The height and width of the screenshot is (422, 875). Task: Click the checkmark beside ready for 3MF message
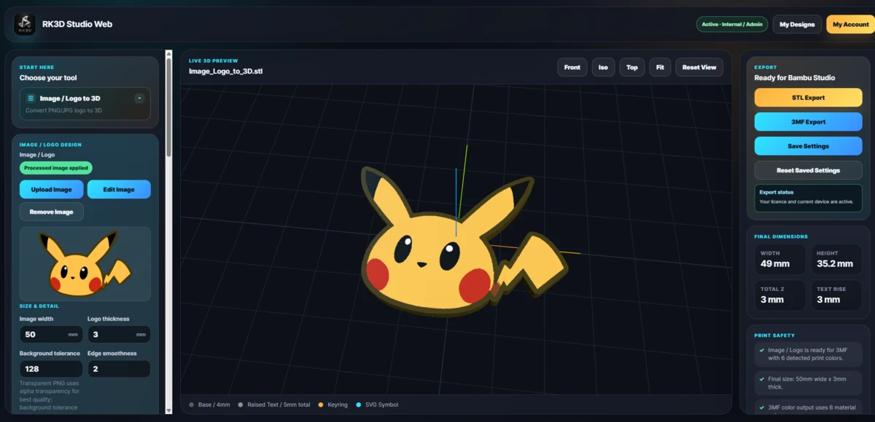pos(762,350)
